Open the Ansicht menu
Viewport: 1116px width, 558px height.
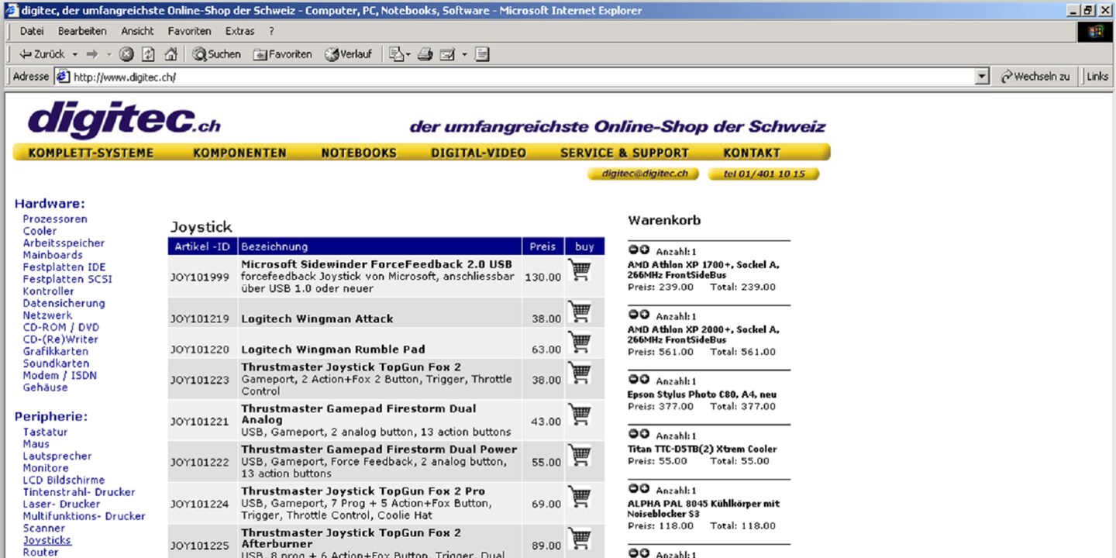click(x=137, y=31)
